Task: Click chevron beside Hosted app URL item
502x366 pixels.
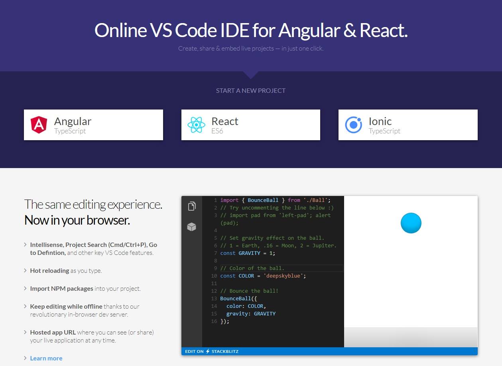Action: click(x=26, y=332)
